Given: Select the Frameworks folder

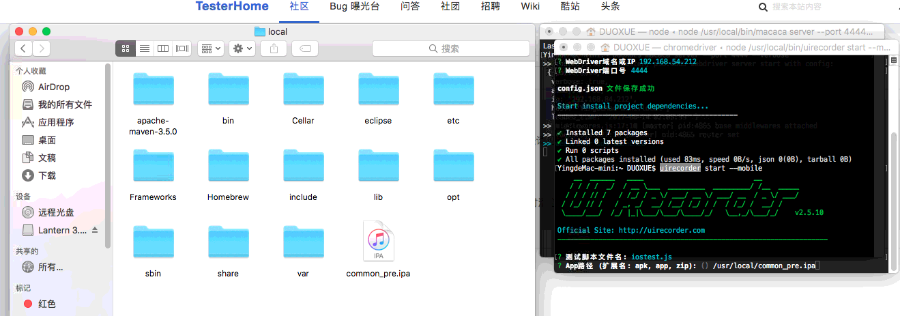Looking at the screenshot, I should click(153, 165).
